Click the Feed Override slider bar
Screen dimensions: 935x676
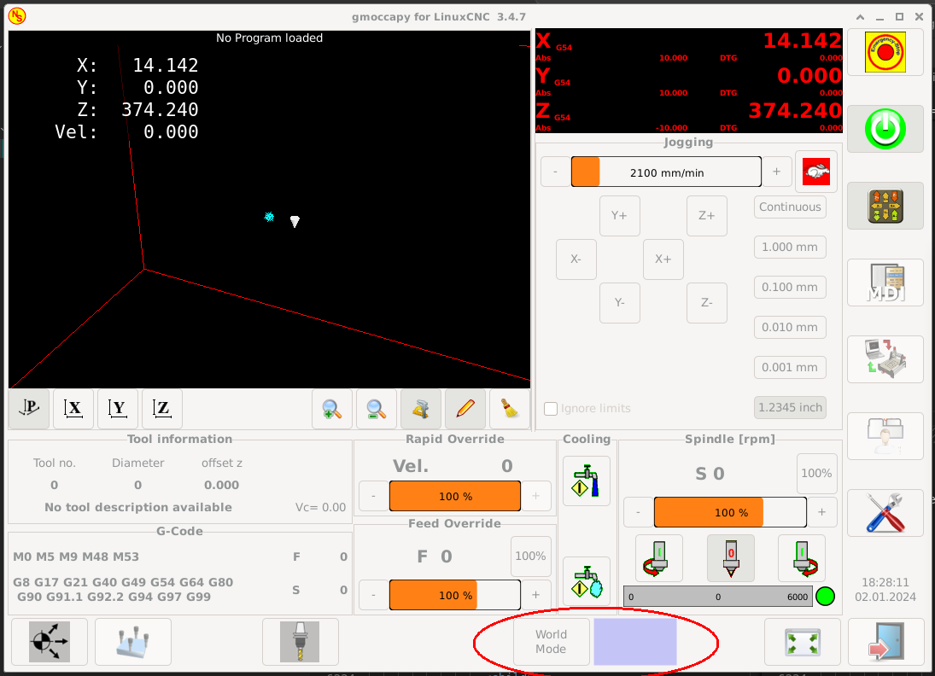coord(455,595)
